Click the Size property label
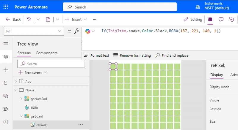The image size is (238, 130). (212, 121)
